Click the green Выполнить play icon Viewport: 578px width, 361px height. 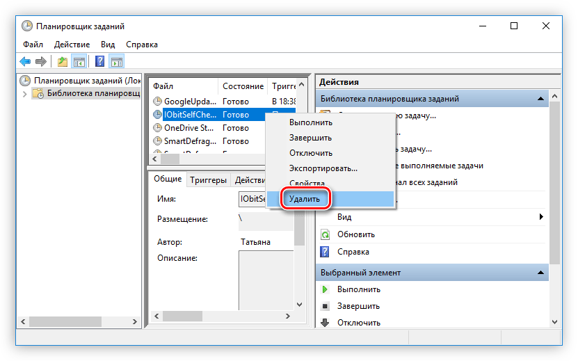point(325,289)
